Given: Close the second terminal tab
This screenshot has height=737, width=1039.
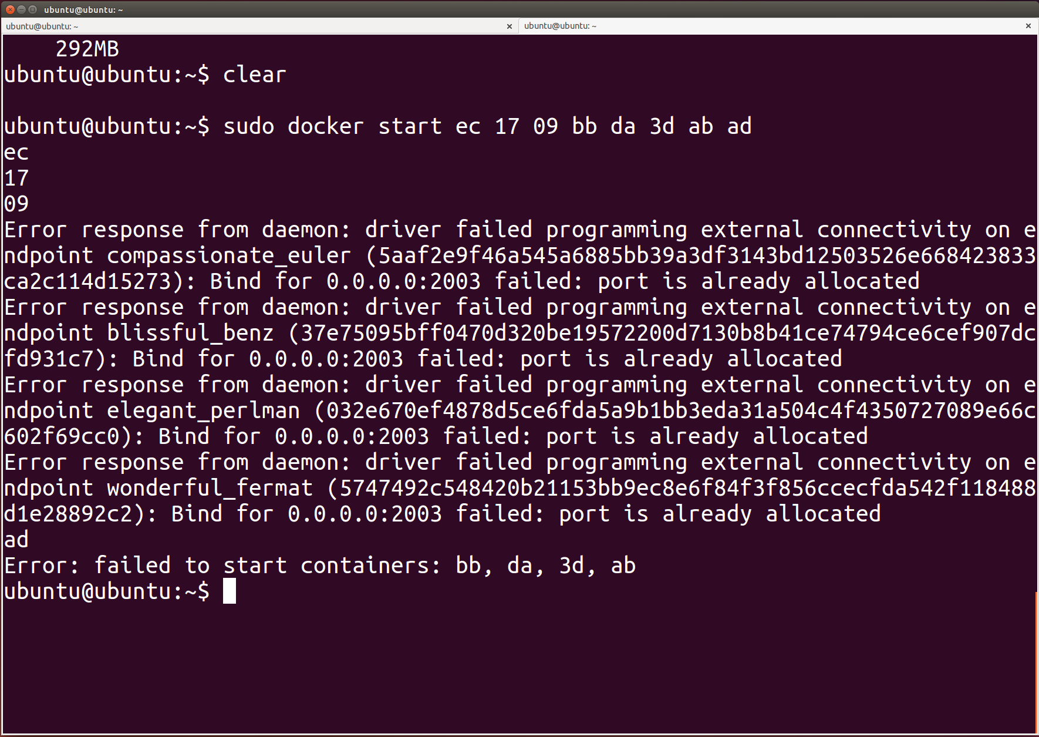Looking at the screenshot, I should pos(1028,26).
